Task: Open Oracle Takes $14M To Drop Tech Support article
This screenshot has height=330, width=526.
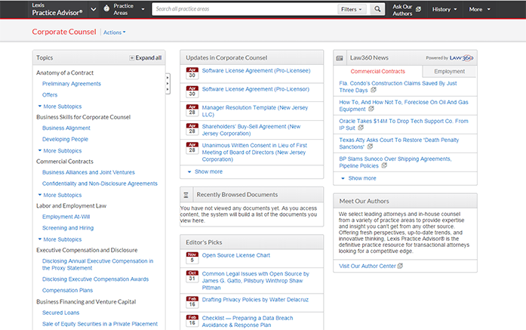Action: click(x=404, y=124)
